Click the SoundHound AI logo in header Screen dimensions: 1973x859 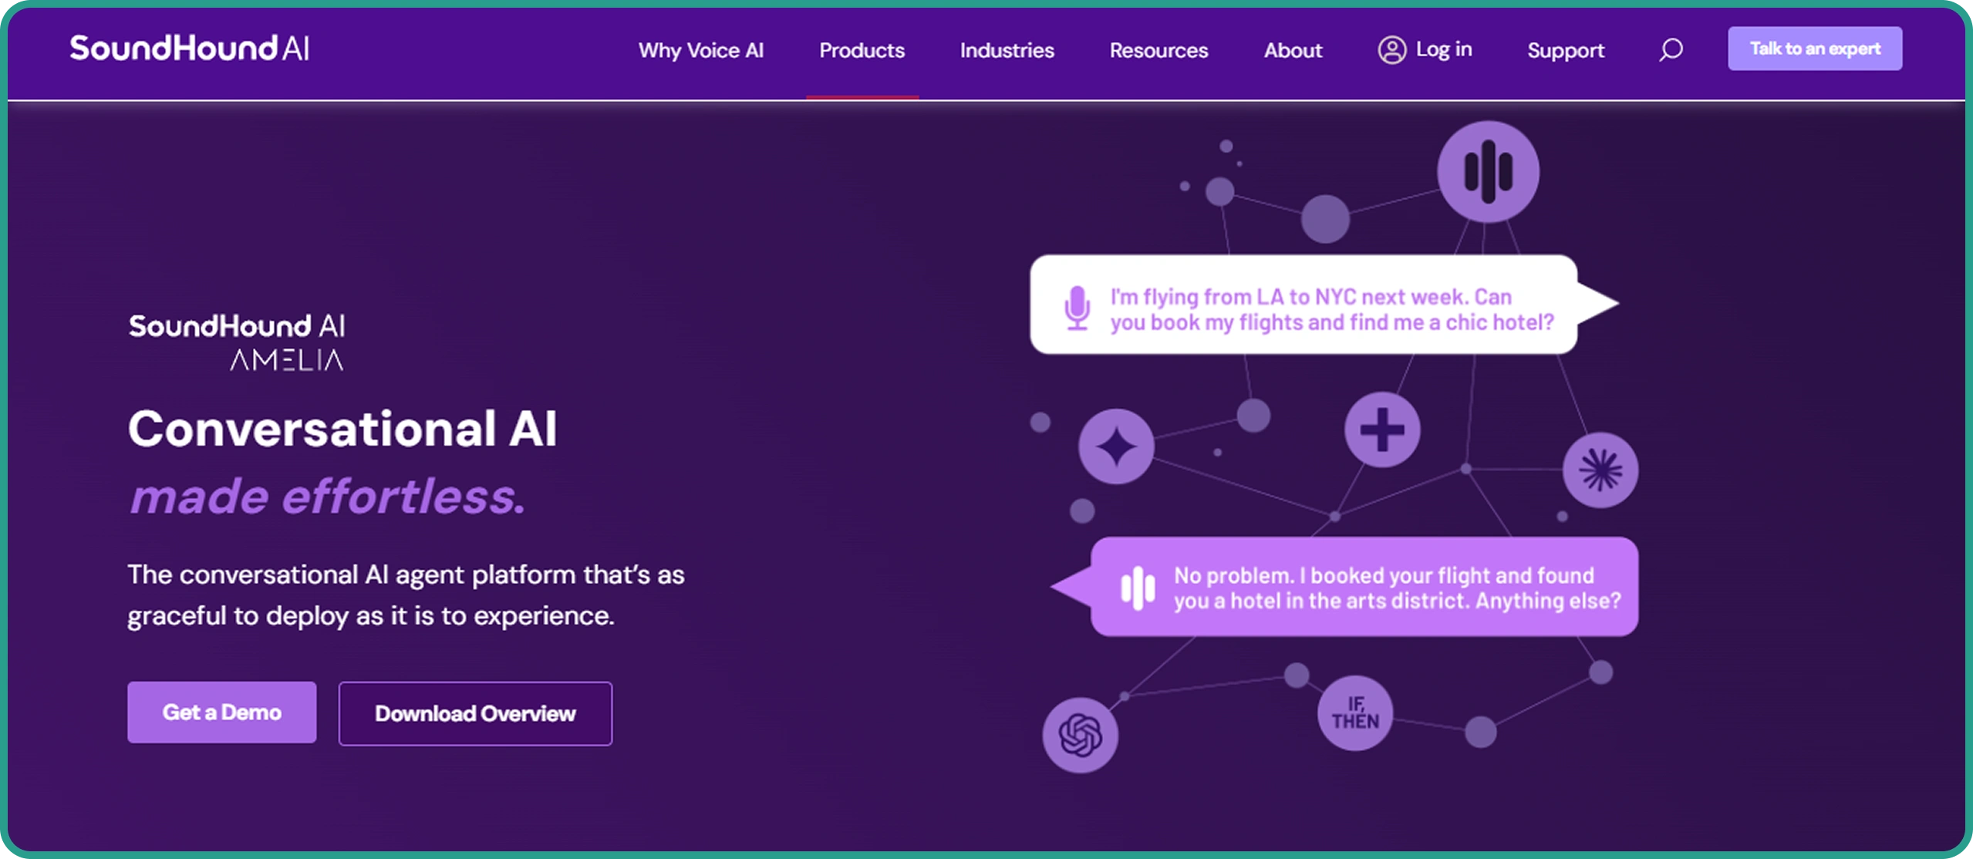(x=190, y=48)
